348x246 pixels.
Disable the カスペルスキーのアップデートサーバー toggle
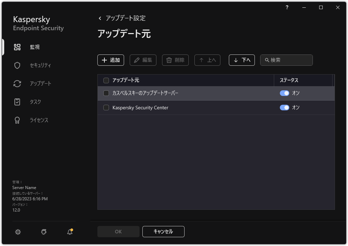tap(285, 93)
